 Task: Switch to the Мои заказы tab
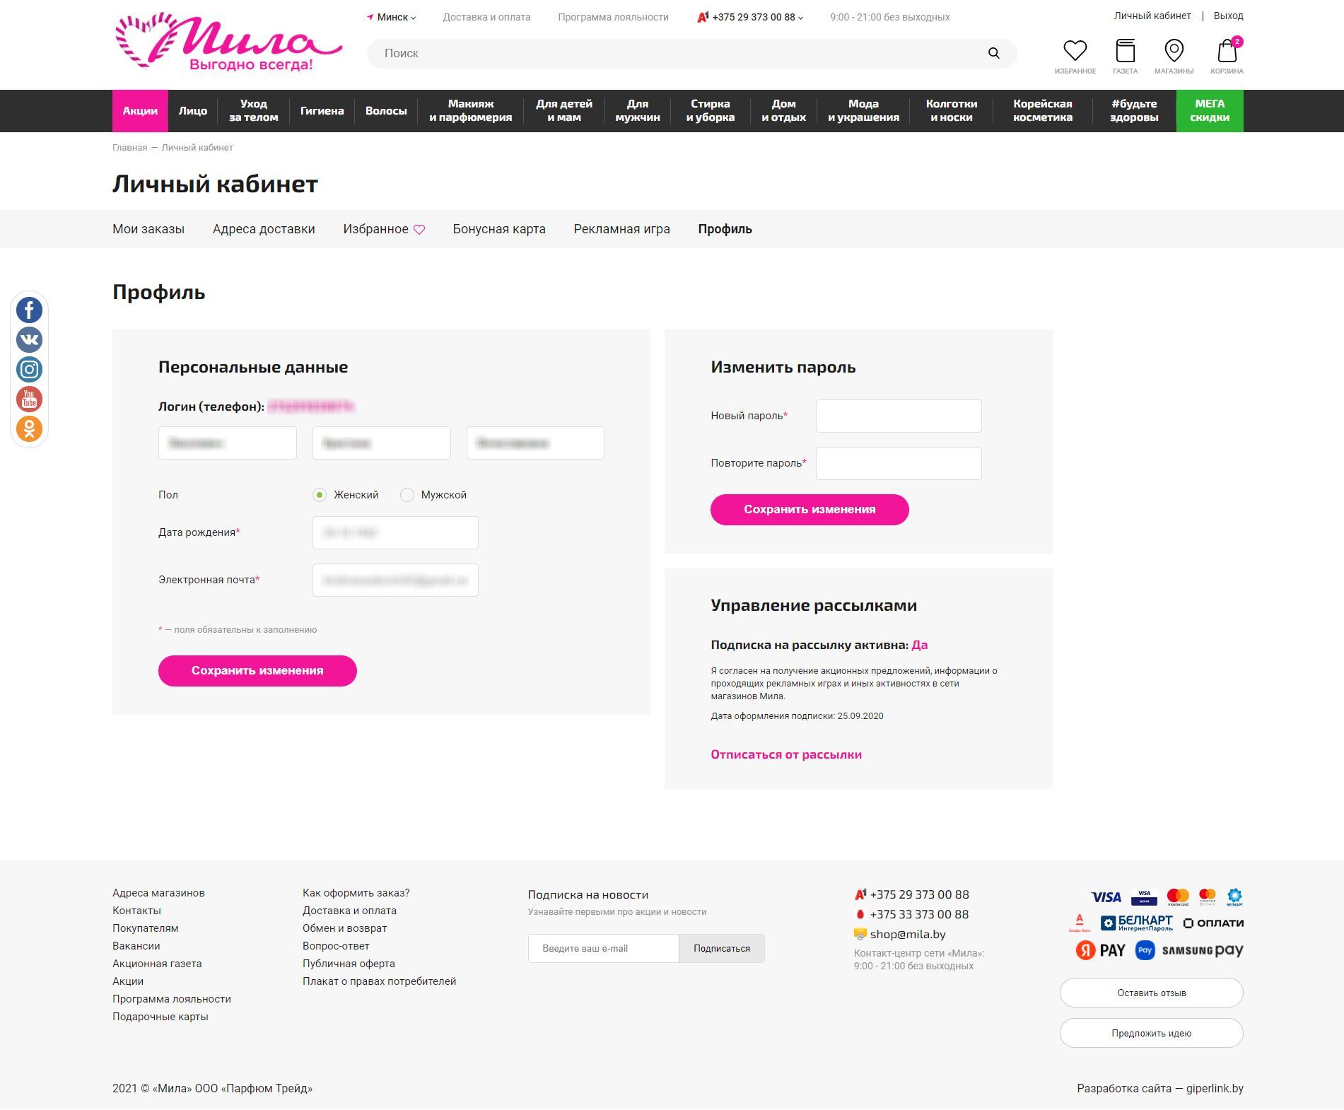[148, 229]
